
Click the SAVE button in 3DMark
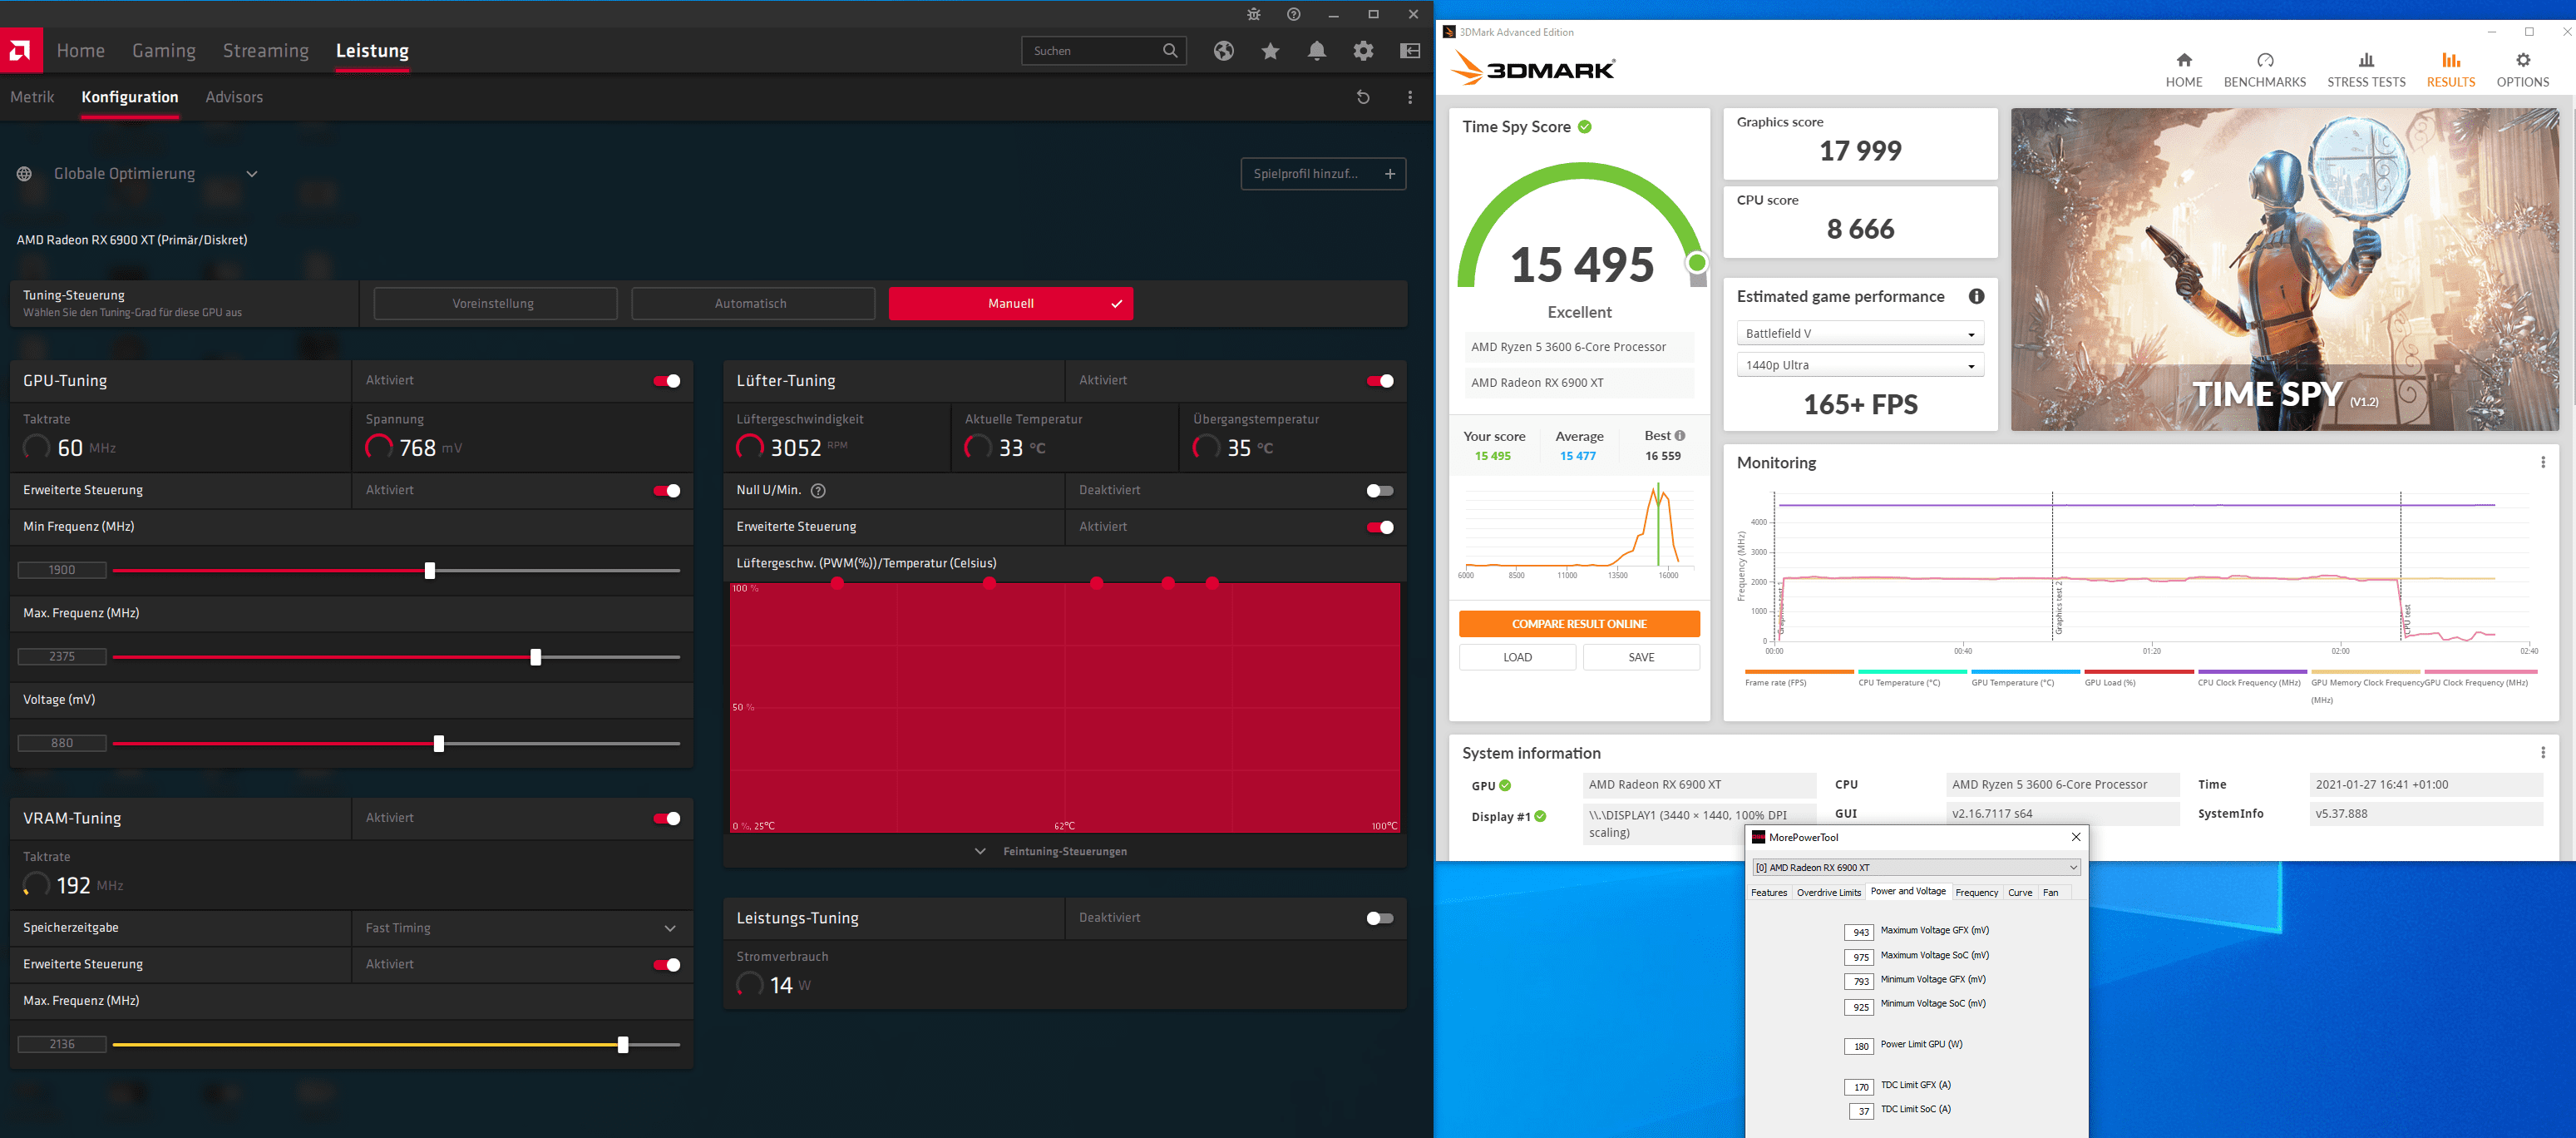tap(1641, 657)
